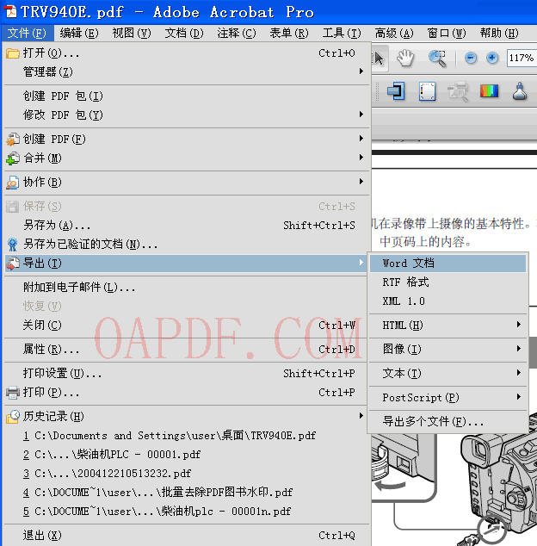
Task: Open recent file 5 柴油机plc - 00001n.pdf
Action: point(187,512)
